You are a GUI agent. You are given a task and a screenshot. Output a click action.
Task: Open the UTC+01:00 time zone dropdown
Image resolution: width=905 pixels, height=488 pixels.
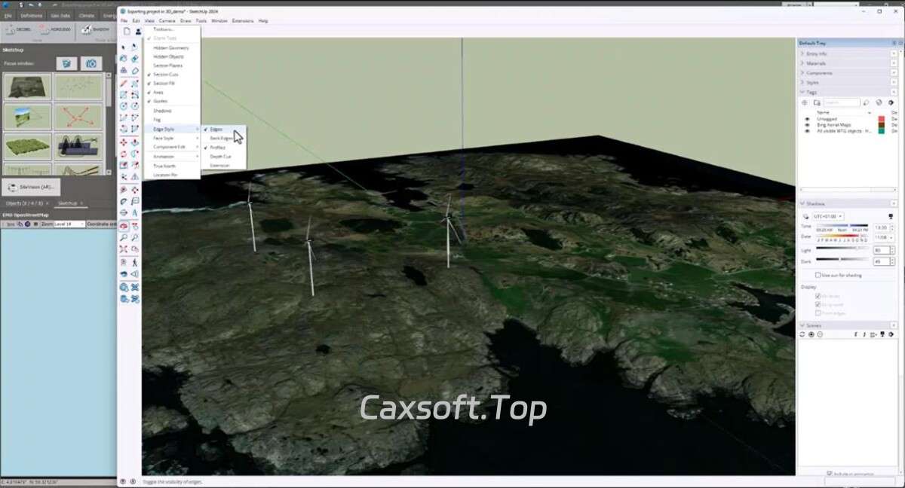(828, 216)
